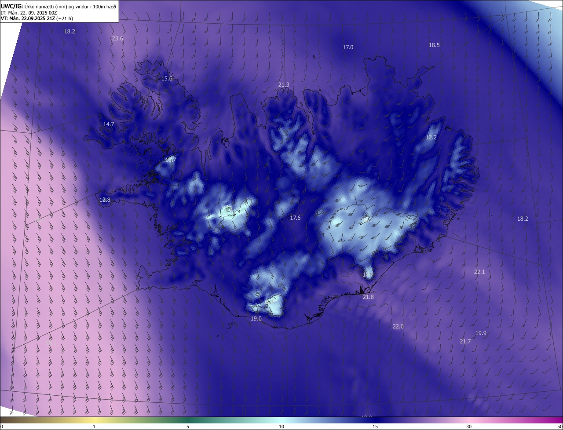This screenshot has width=563, height=430.
Task: Click the 1 tick on the colour scale
Action: coord(95,426)
